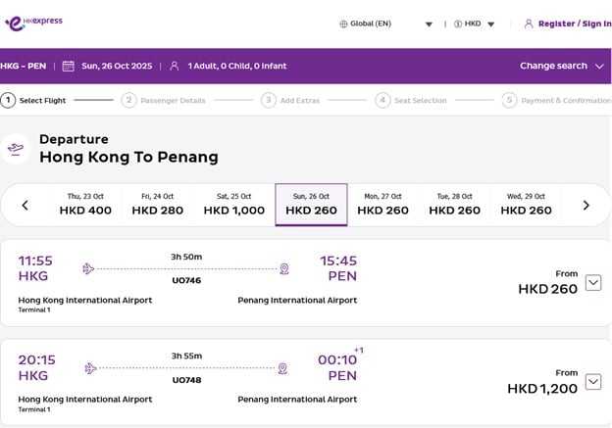612x428 pixels.
Task: Click the globe icon beside Global (EN)
Action: pos(343,24)
